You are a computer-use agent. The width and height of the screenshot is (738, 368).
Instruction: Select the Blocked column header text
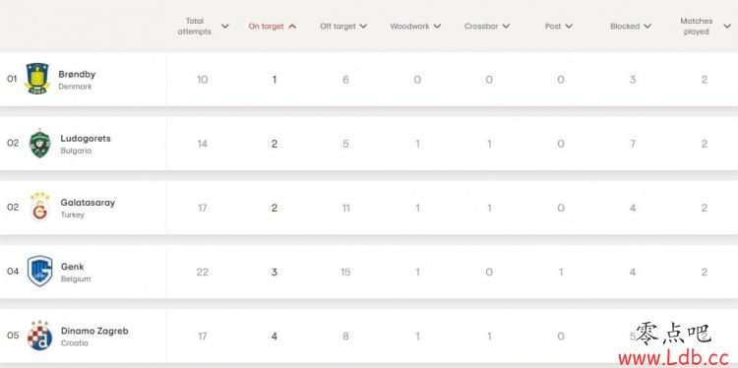pyautogui.click(x=625, y=27)
